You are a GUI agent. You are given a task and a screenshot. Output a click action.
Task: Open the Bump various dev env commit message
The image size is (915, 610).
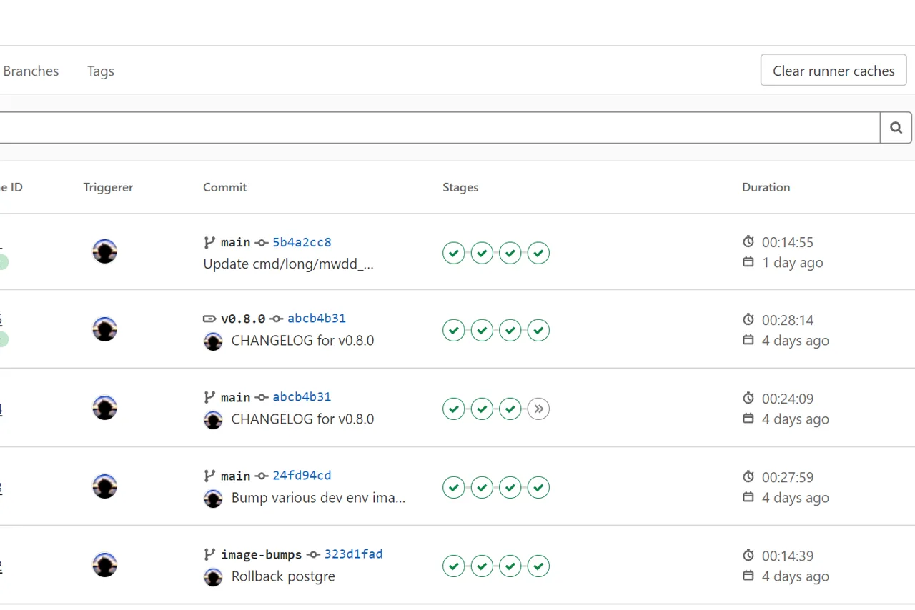318,498
